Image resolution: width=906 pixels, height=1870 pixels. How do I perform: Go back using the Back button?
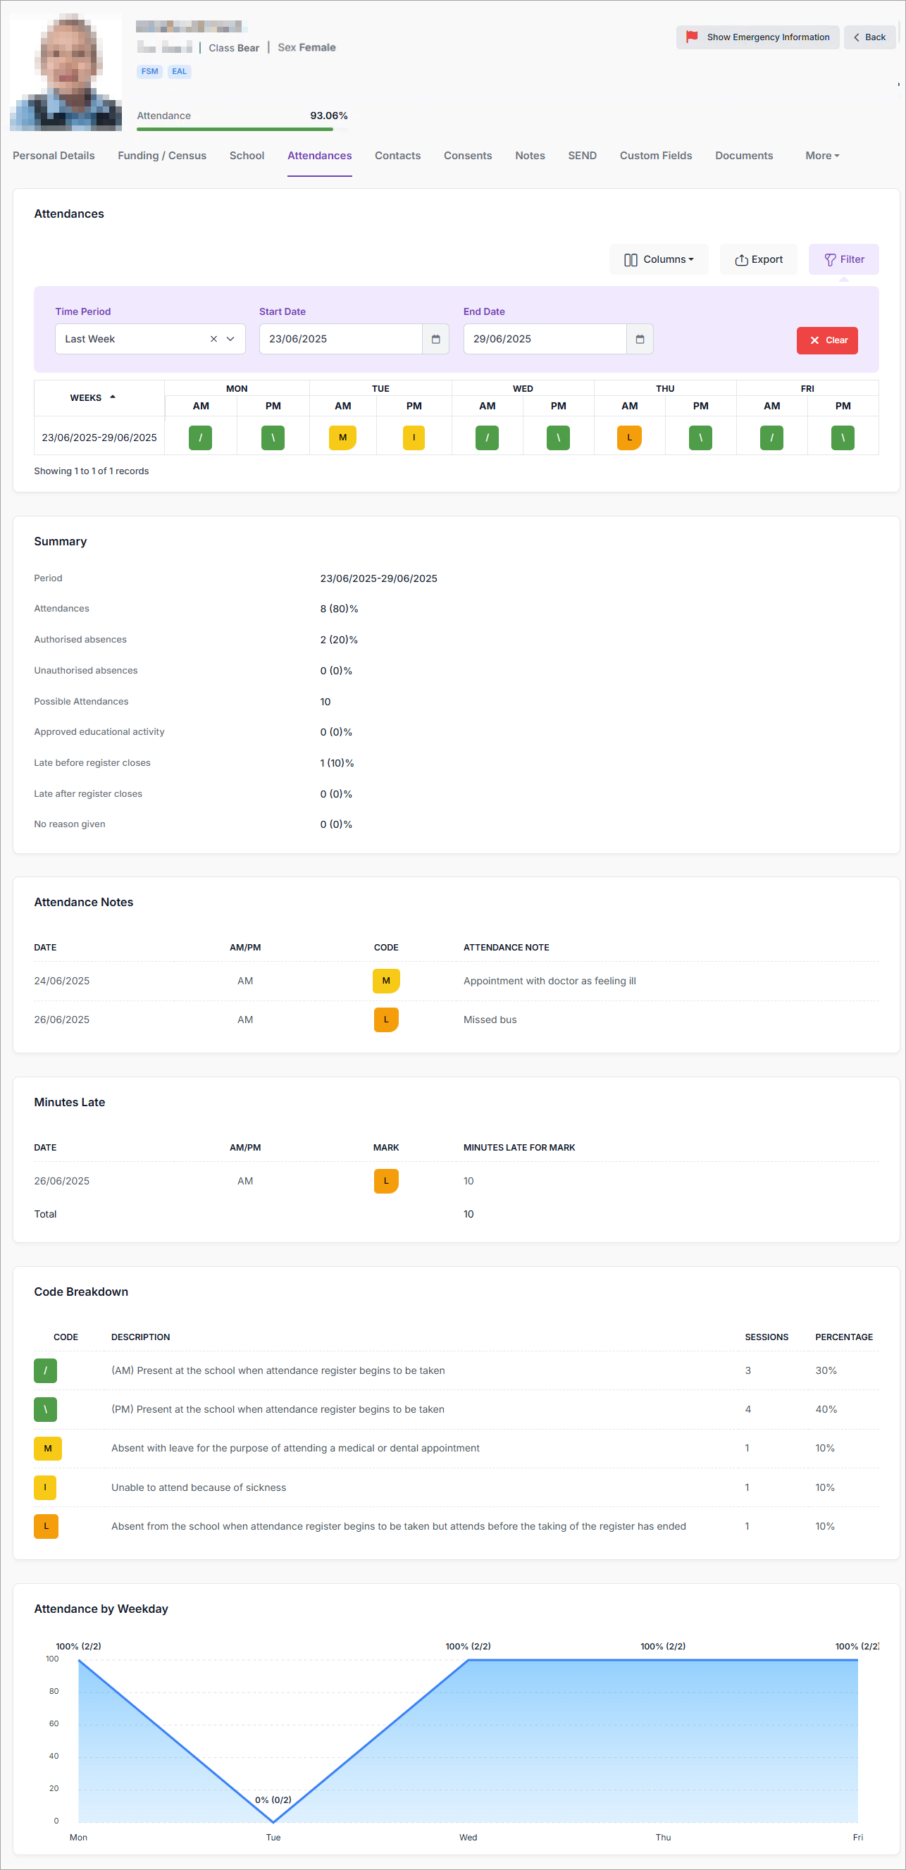pos(869,37)
